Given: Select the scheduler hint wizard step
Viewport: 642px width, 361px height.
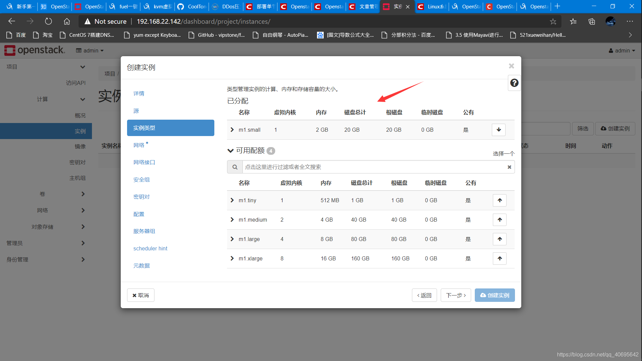Looking at the screenshot, I should pyautogui.click(x=150, y=248).
